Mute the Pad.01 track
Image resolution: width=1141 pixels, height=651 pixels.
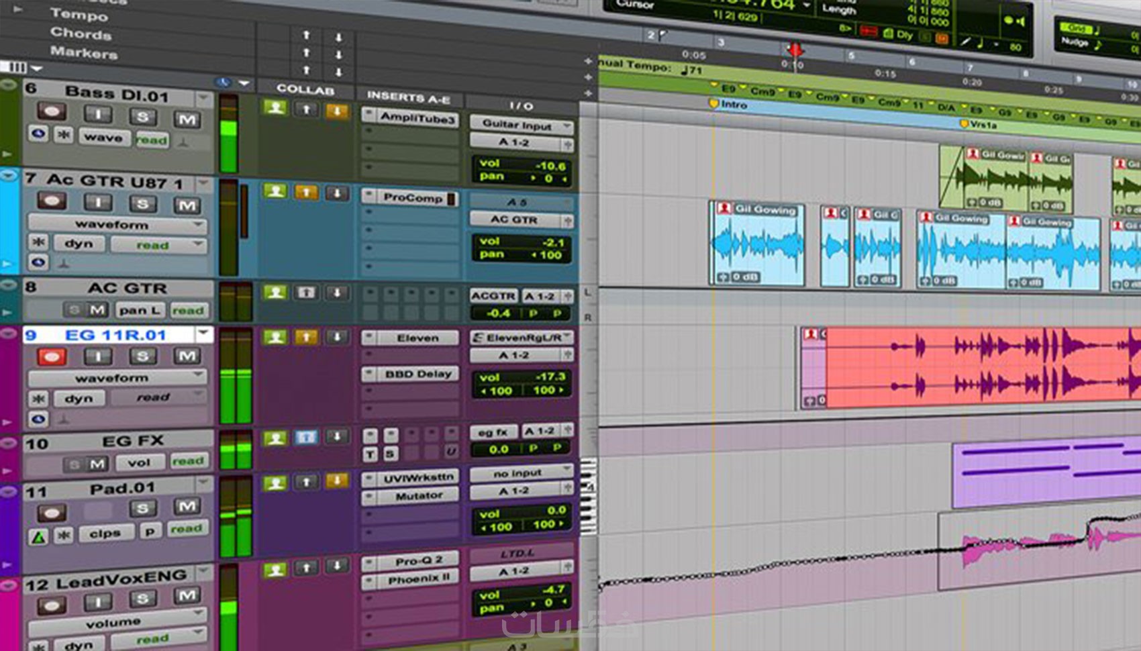click(187, 506)
